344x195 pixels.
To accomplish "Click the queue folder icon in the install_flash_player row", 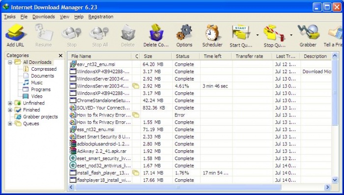I will [x=136, y=173].
